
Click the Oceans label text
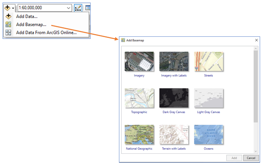209,149
